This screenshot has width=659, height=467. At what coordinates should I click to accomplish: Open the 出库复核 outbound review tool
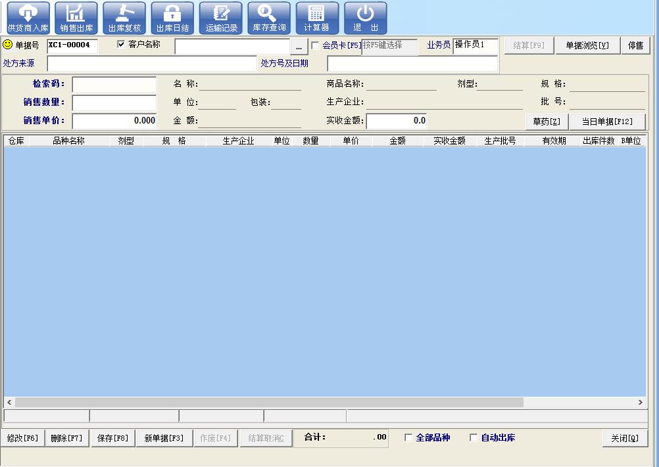pyautogui.click(x=124, y=18)
